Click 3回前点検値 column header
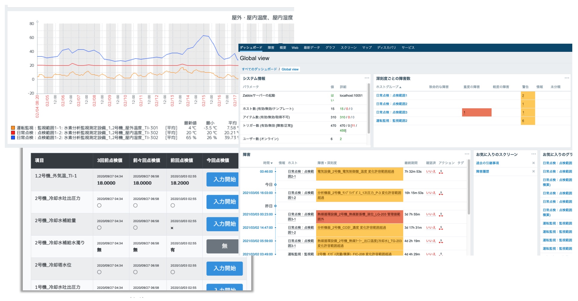This screenshot has height=301, width=578. (110, 160)
